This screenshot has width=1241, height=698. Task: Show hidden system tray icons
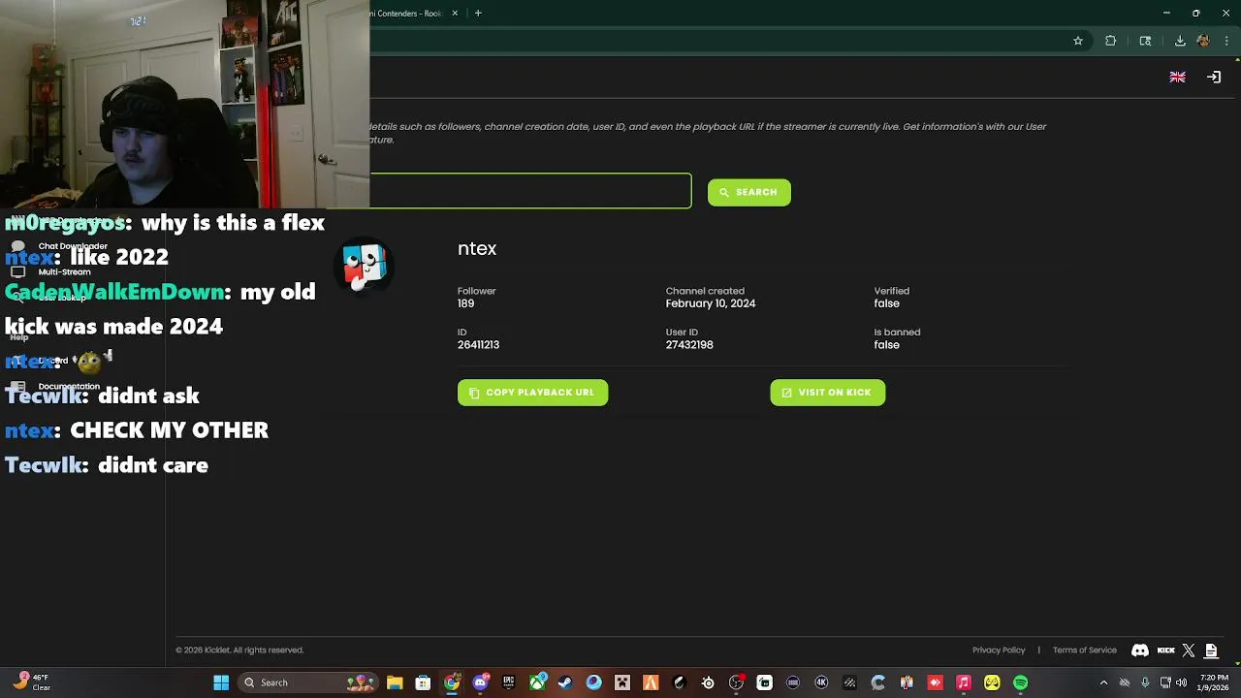[x=1103, y=682]
